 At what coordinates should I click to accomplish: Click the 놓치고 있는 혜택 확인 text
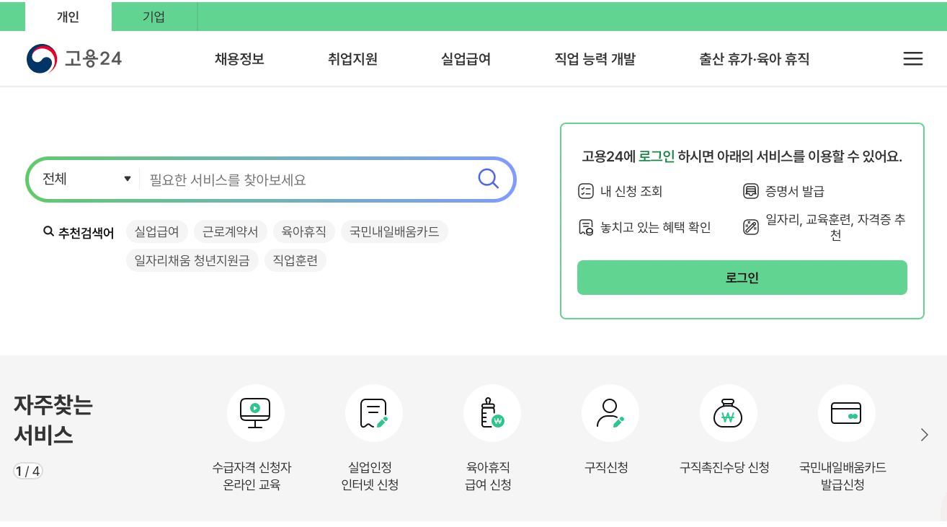click(656, 228)
